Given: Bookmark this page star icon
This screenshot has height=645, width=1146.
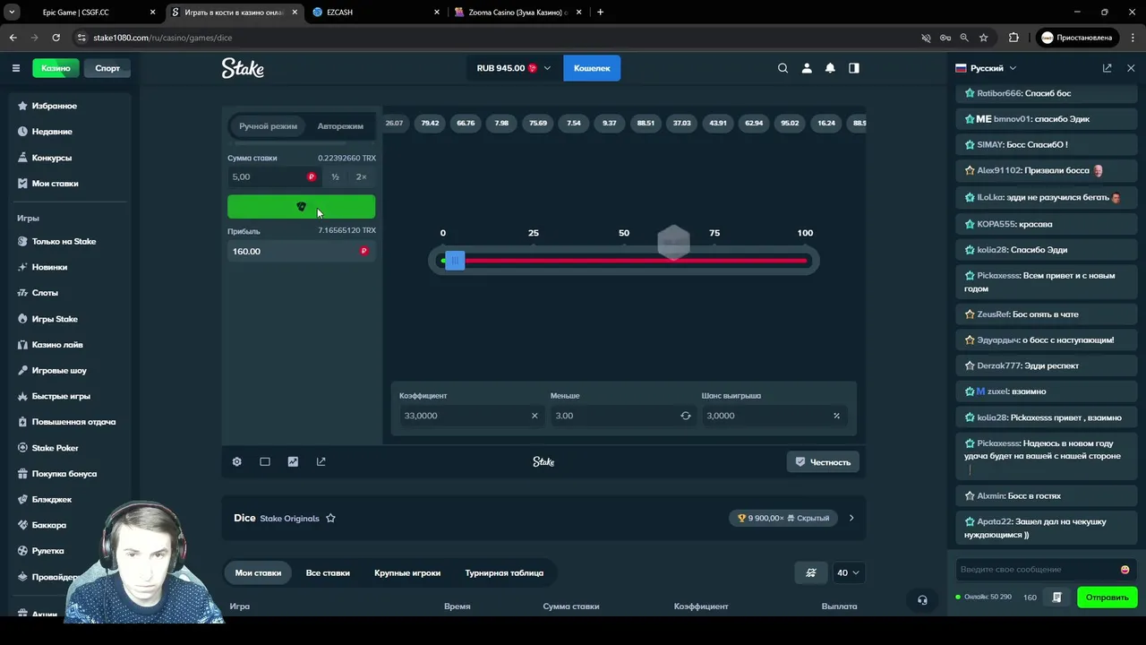Looking at the screenshot, I should click(x=983, y=38).
